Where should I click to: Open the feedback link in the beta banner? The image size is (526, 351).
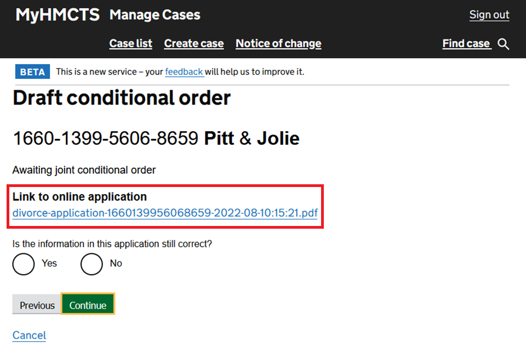pyautogui.click(x=184, y=72)
